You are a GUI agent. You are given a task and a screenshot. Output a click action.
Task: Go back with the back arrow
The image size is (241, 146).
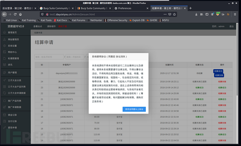pos(4,14)
